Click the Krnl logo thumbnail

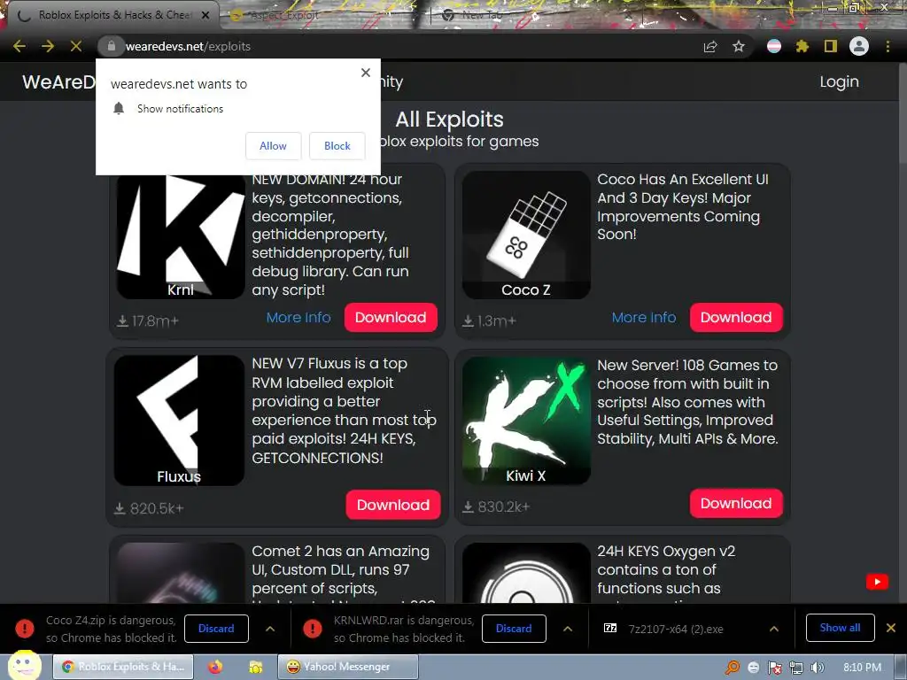181,236
